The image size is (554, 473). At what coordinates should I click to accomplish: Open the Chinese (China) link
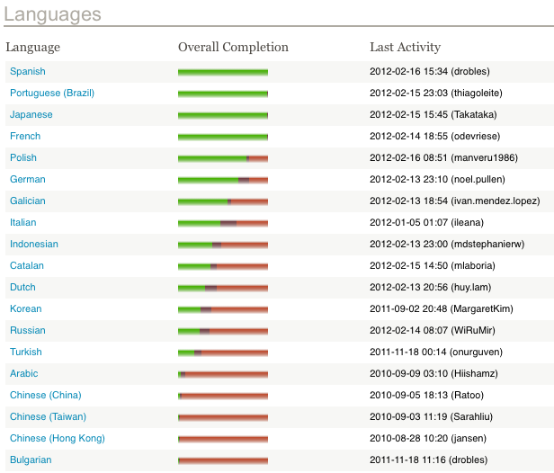[46, 395]
